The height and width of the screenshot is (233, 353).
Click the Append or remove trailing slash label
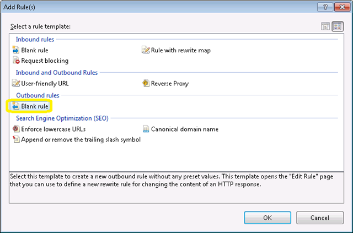[81, 139]
